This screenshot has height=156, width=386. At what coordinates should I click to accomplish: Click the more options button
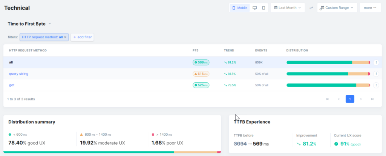370,8
